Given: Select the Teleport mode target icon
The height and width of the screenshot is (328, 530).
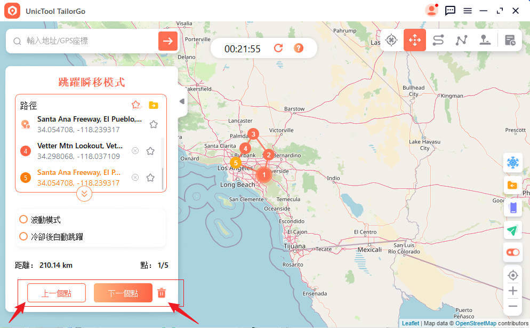Looking at the screenshot, I should pyautogui.click(x=391, y=40).
